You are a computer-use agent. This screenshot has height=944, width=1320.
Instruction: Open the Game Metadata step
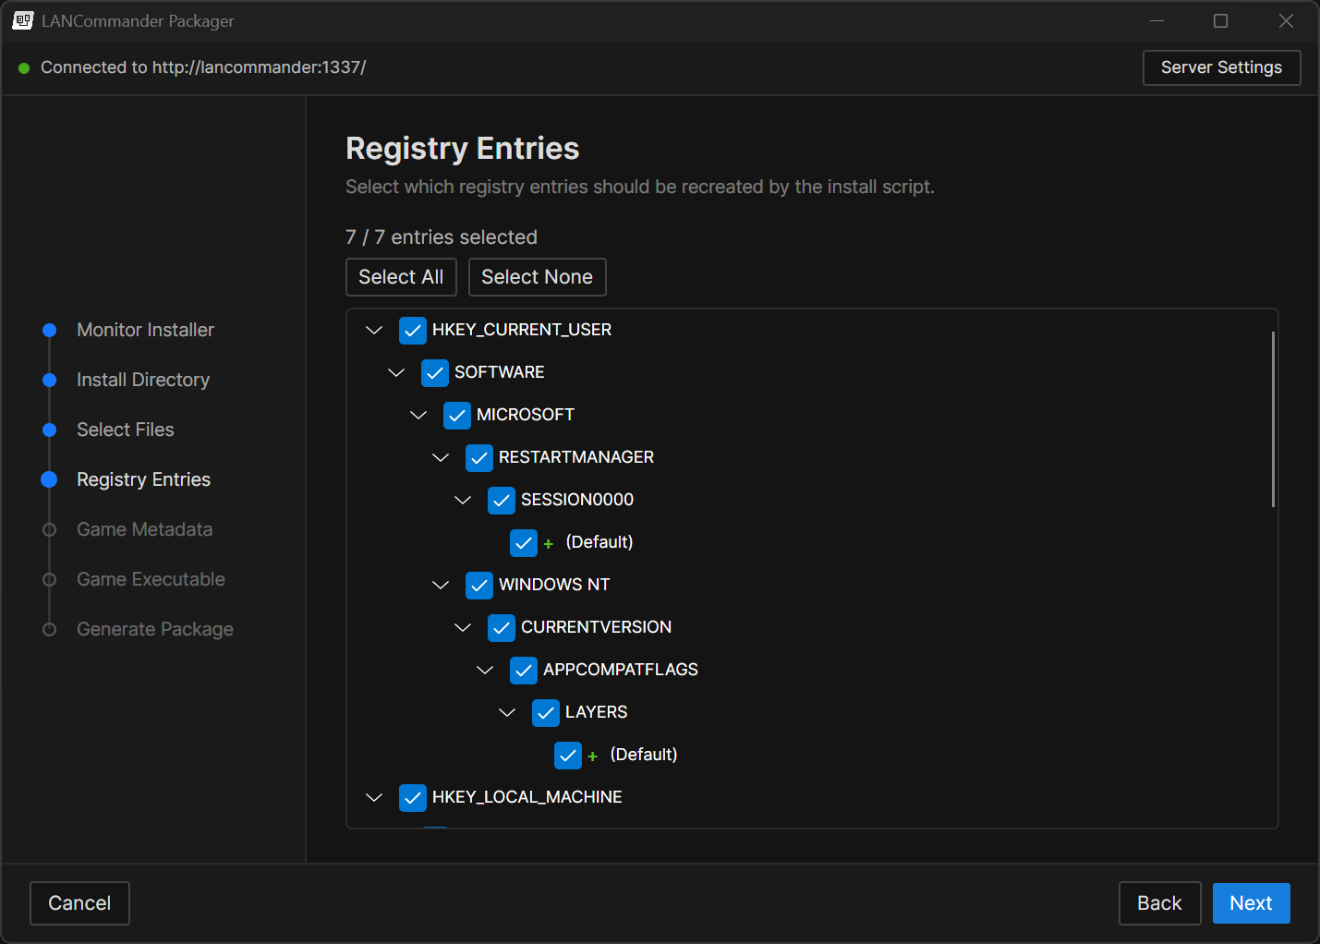(x=145, y=530)
